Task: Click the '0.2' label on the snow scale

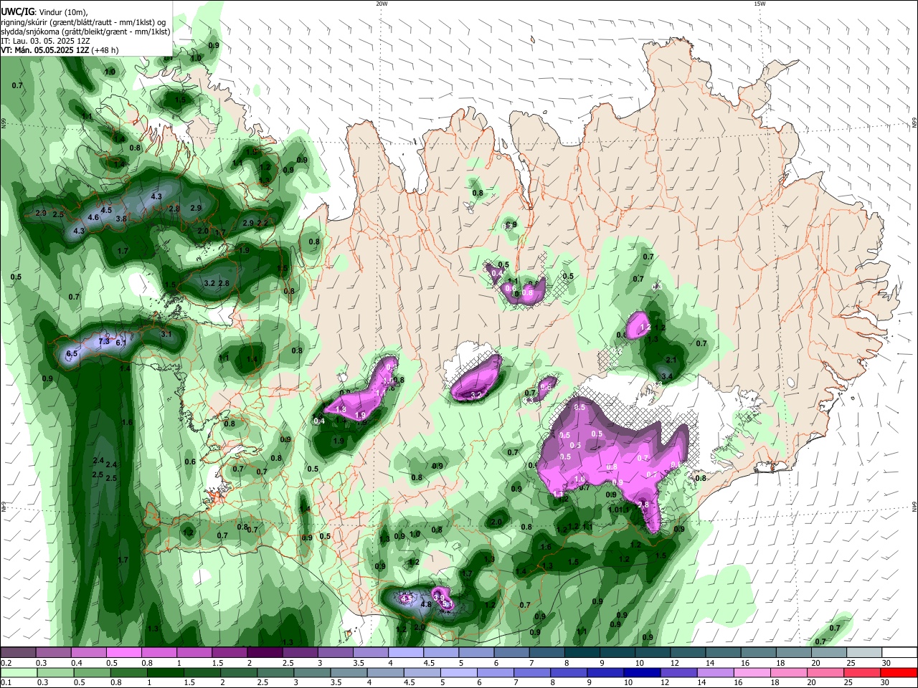Action: pos(6,663)
